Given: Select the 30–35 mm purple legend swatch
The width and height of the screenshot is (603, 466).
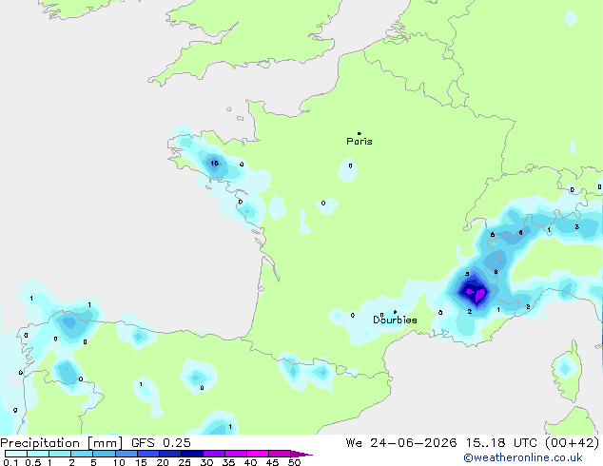Looking at the screenshot, I should (x=213, y=454).
